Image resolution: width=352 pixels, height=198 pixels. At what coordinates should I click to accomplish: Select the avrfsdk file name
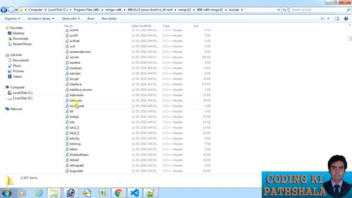pyautogui.click(x=75, y=41)
